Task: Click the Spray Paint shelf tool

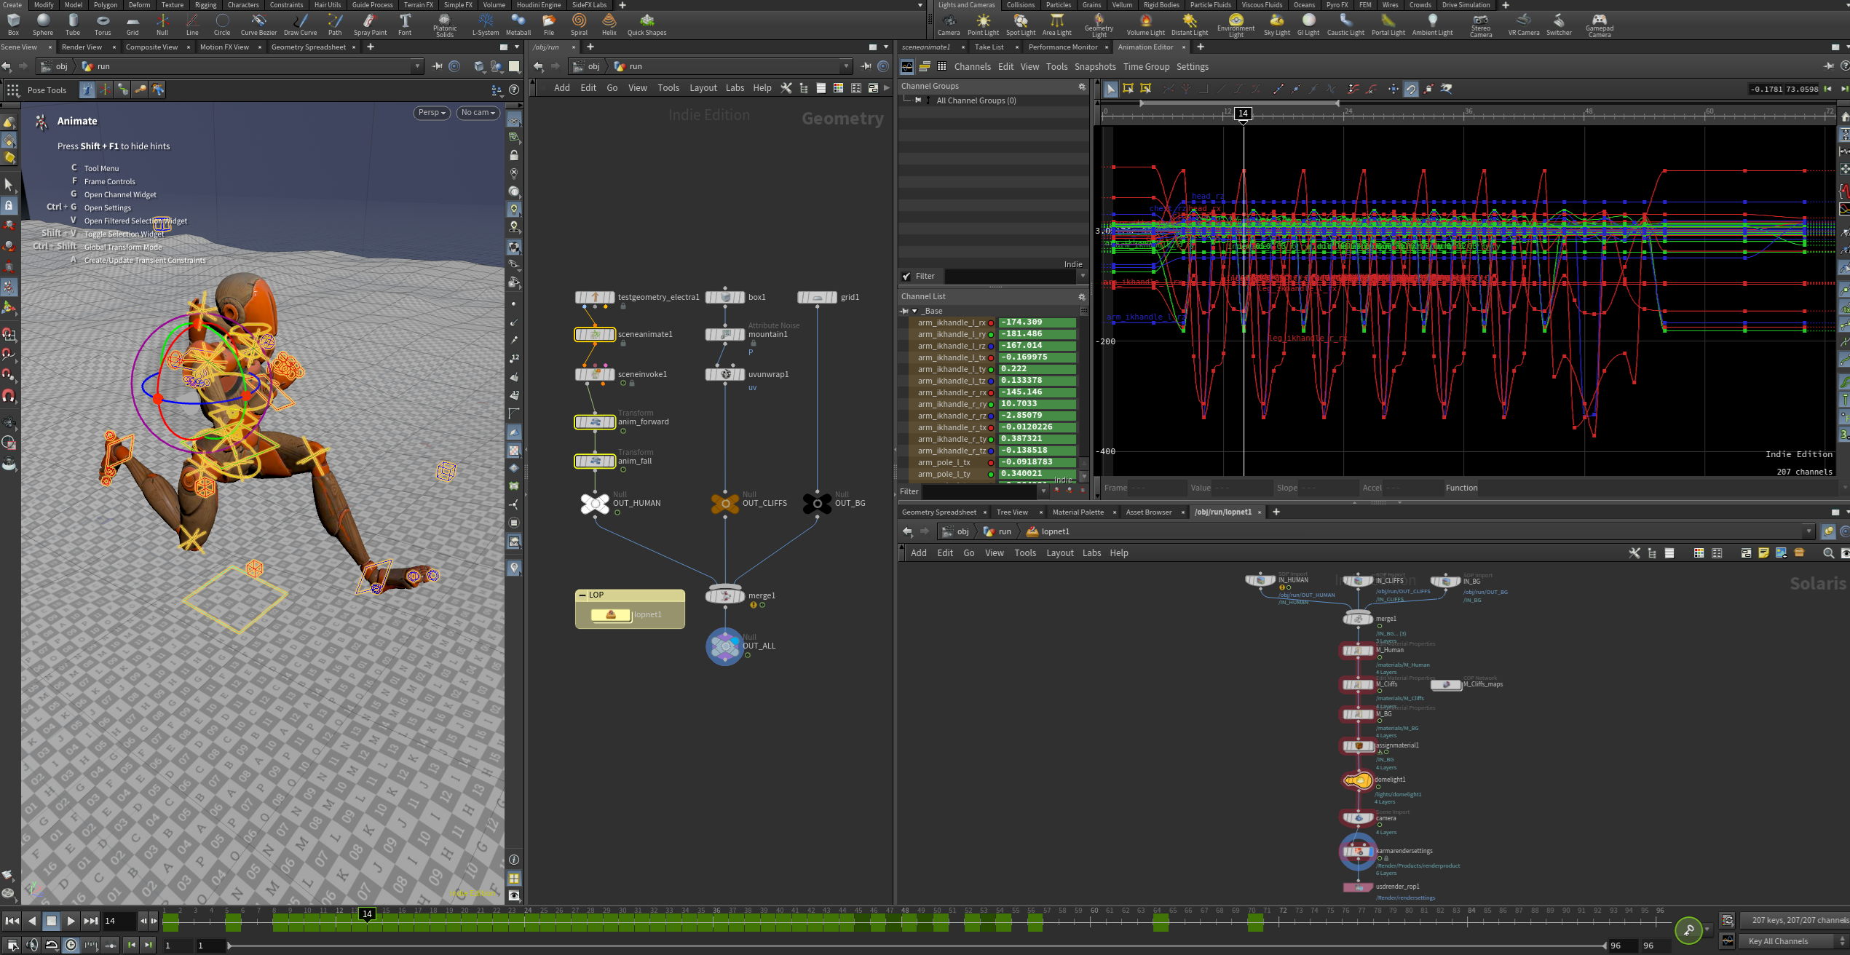Action: pyautogui.click(x=370, y=24)
